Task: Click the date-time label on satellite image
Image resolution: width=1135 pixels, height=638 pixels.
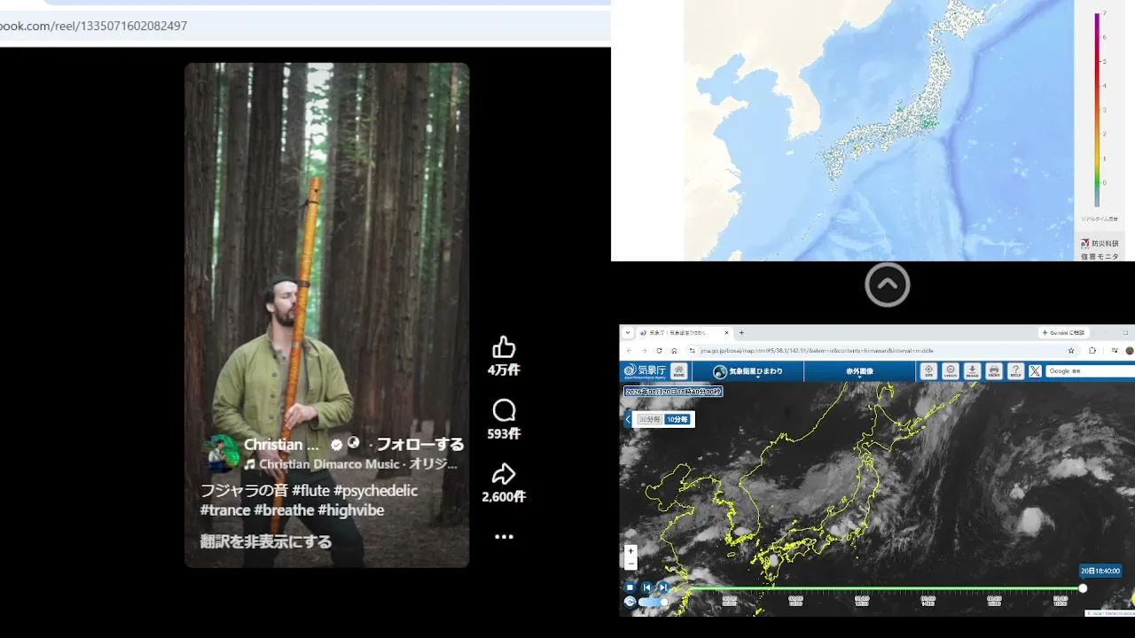Action: coord(673,392)
